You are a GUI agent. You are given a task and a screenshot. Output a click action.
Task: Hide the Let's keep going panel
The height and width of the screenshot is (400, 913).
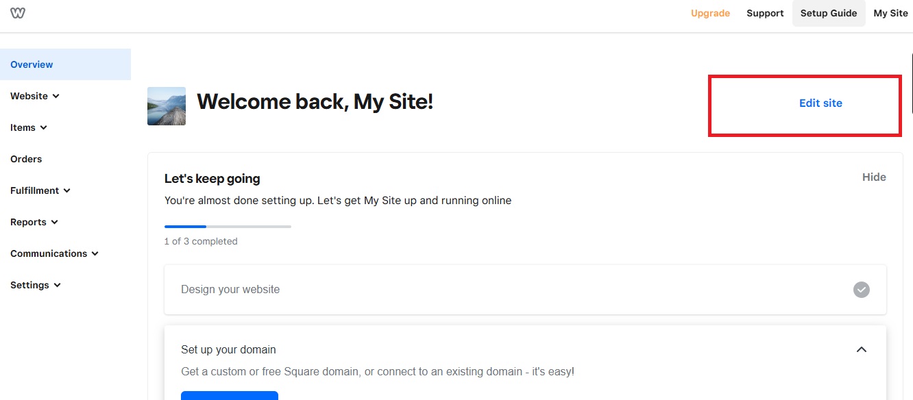874,177
